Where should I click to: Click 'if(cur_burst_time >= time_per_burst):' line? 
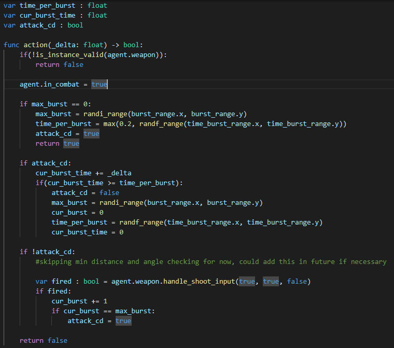pos(109,183)
